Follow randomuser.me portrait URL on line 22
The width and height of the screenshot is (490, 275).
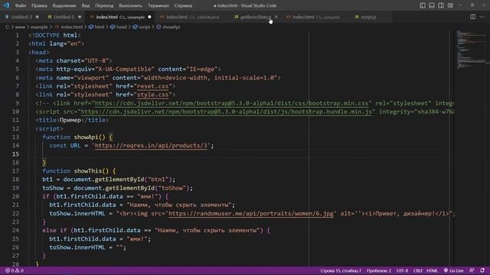[250, 214]
